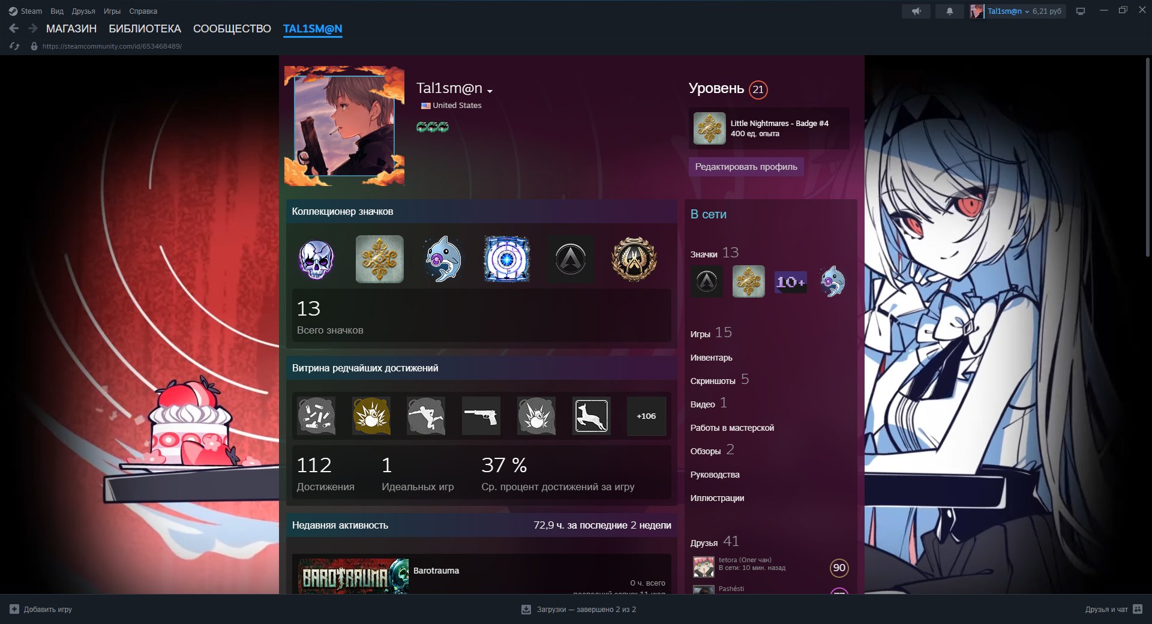Click the page URL address field

click(112, 46)
